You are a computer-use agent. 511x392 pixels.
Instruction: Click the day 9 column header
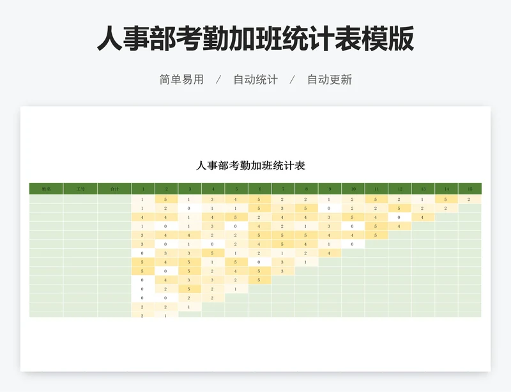point(330,189)
